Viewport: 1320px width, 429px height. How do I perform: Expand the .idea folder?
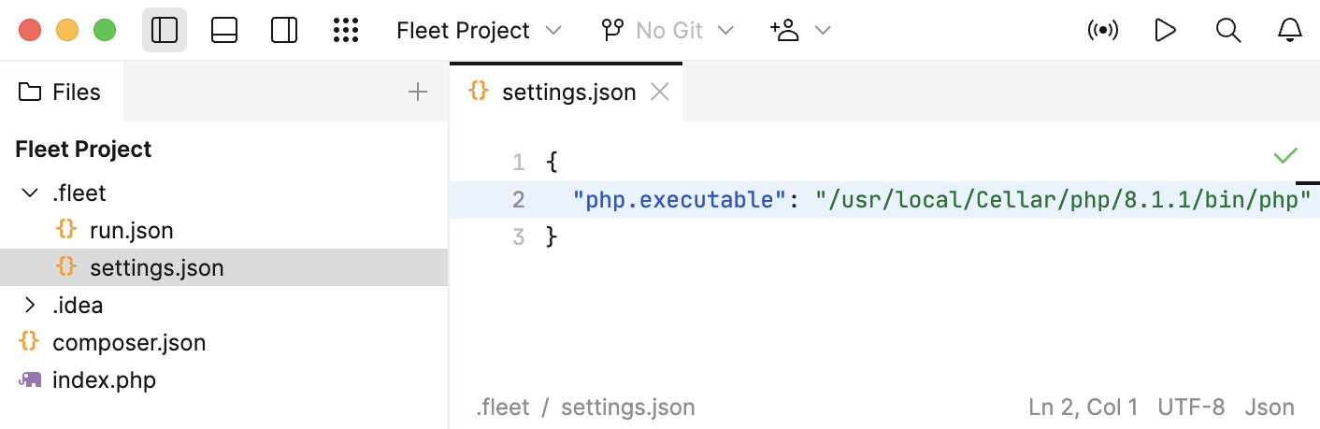29,306
